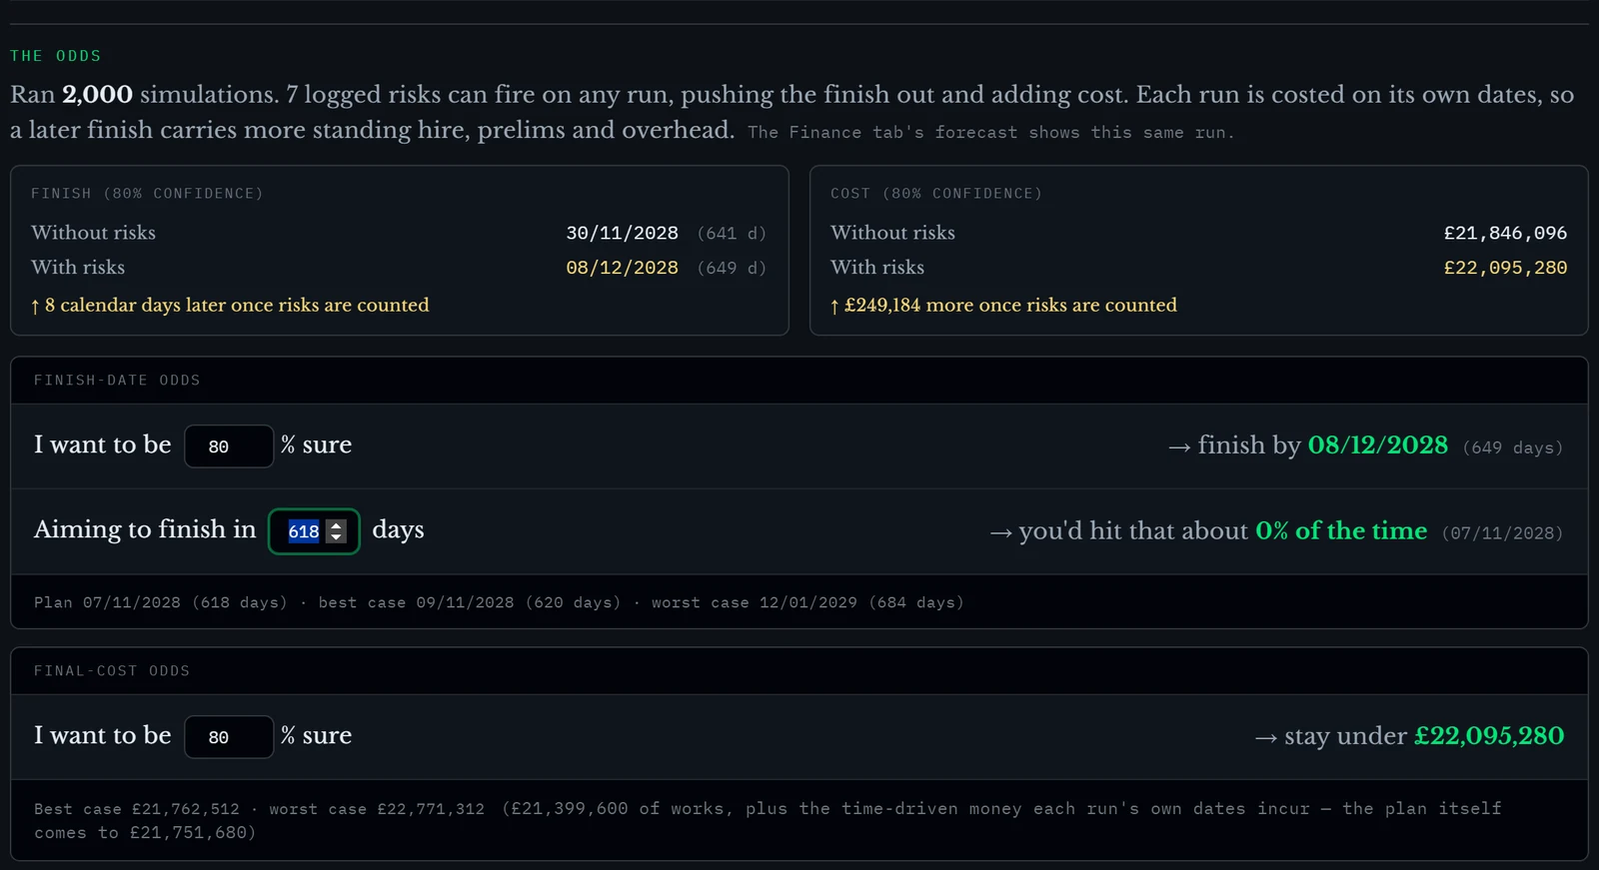This screenshot has height=870, width=1599.
Task: Click the 'THE ODDS' section heading
Action: tap(56, 56)
